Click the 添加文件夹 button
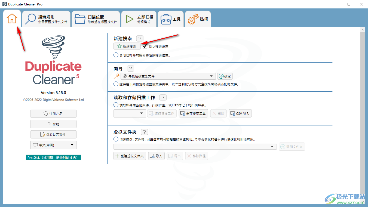This screenshot has height=207, width=368. click(x=292, y=147)
